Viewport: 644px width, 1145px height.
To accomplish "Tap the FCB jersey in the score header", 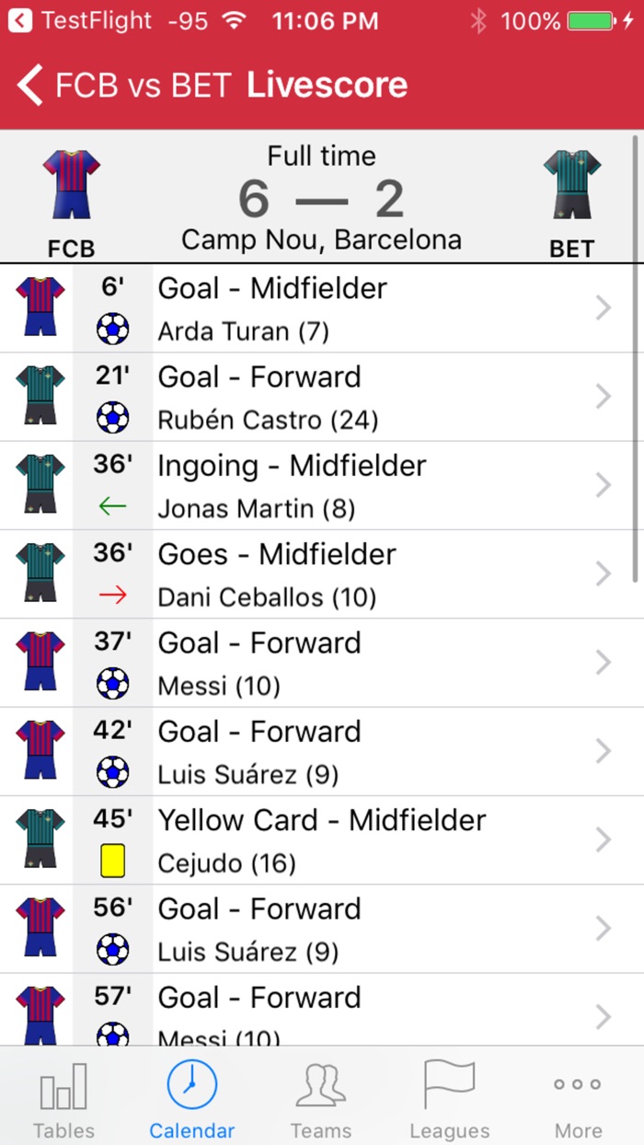I will 71,184.
